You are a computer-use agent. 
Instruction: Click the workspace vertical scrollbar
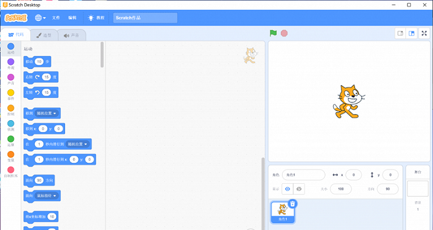coord(263,194)
